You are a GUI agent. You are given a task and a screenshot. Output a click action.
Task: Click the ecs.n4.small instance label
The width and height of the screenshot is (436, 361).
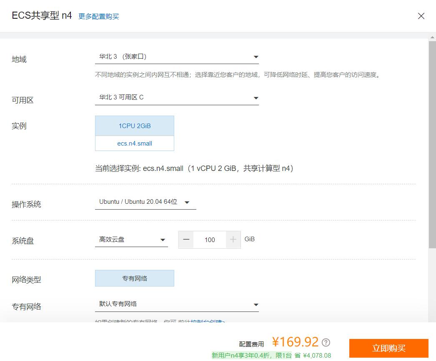coord(135,143)
